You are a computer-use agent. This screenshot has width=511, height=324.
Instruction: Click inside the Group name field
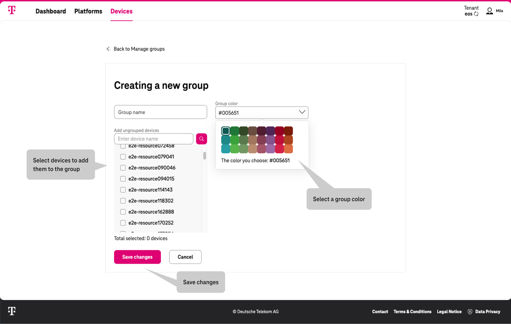tap(160, 112)
